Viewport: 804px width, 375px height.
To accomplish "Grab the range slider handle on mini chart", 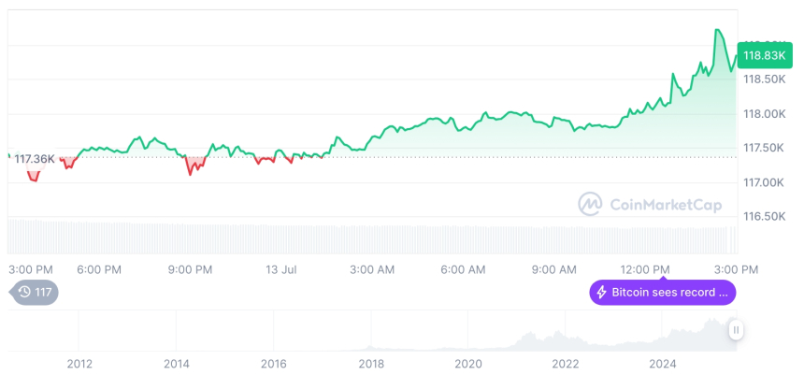I will [x=737, y=329].
